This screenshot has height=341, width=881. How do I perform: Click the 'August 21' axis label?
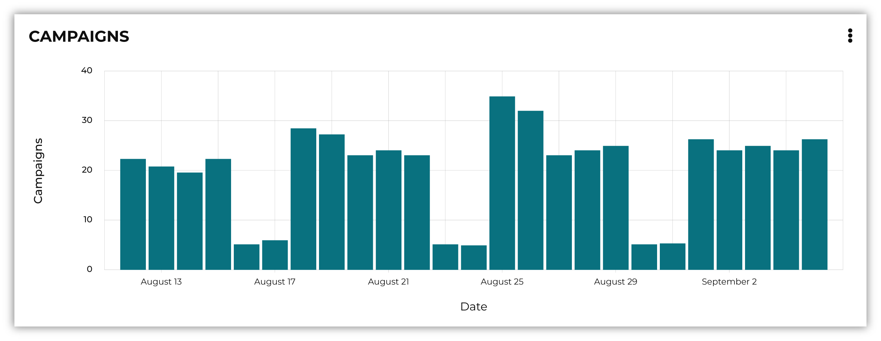(x=388, y=282)
